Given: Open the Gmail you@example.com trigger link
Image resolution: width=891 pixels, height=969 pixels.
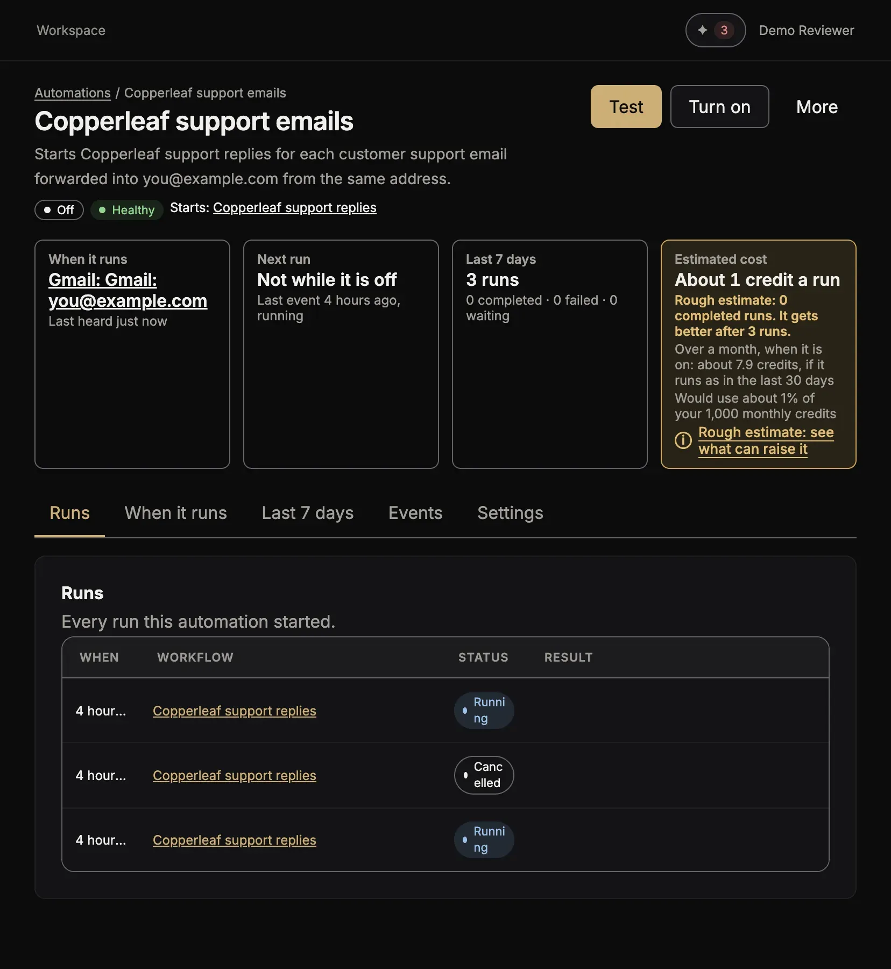Looking at the screenshot, I should pos(128,290).
